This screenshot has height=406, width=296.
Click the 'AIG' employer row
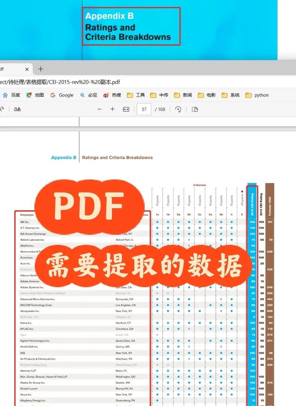click(x=23, y=353)
